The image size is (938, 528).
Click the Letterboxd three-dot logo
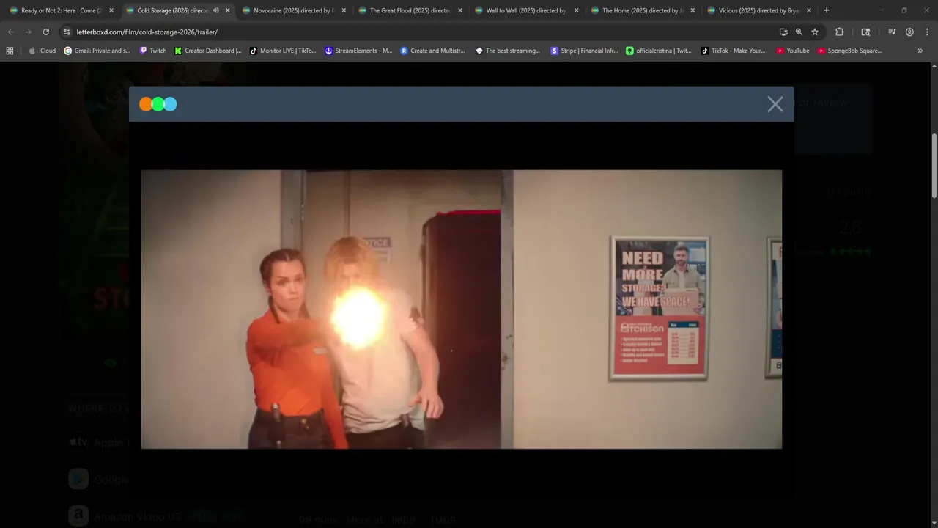point(158,104)
